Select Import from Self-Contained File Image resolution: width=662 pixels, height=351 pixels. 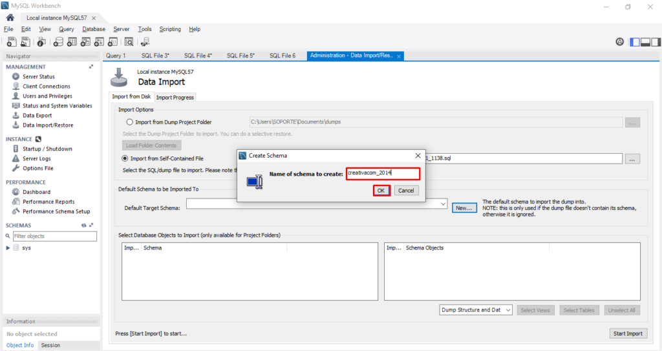click(125, 158)
